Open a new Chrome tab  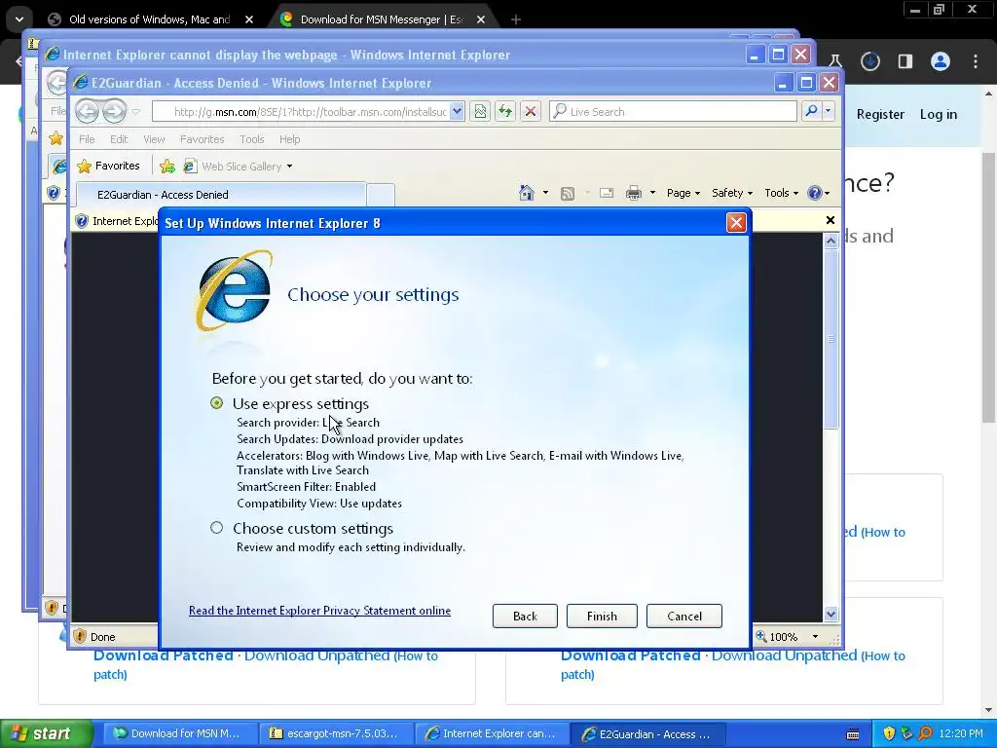(516, 19)
